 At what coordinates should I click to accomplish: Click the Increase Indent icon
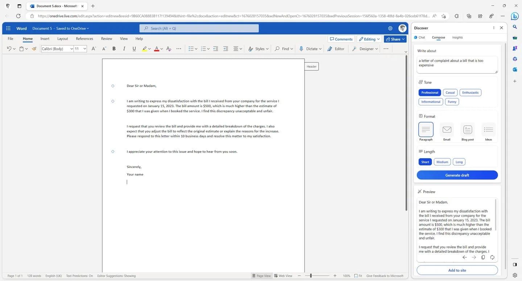click(225, 49)
